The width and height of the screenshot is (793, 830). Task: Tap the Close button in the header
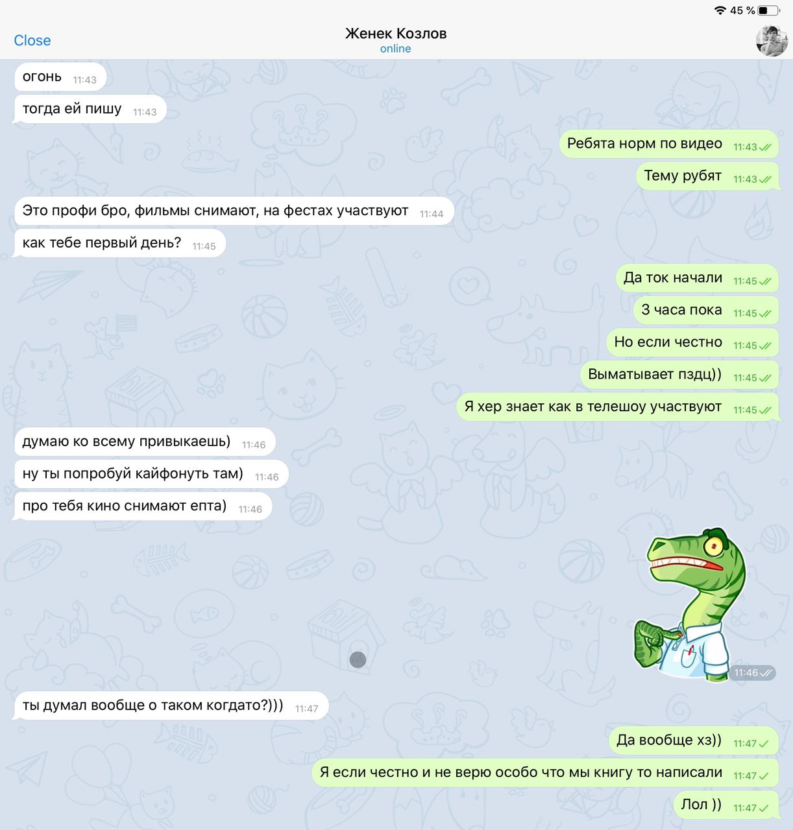click(32, 40)
